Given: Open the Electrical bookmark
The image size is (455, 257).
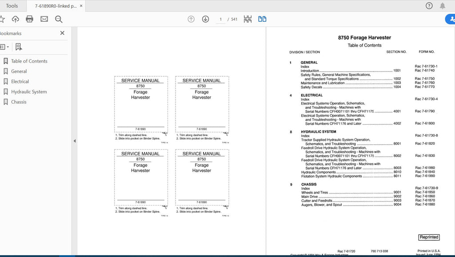Looking at the screenshot, I should 20,81.
